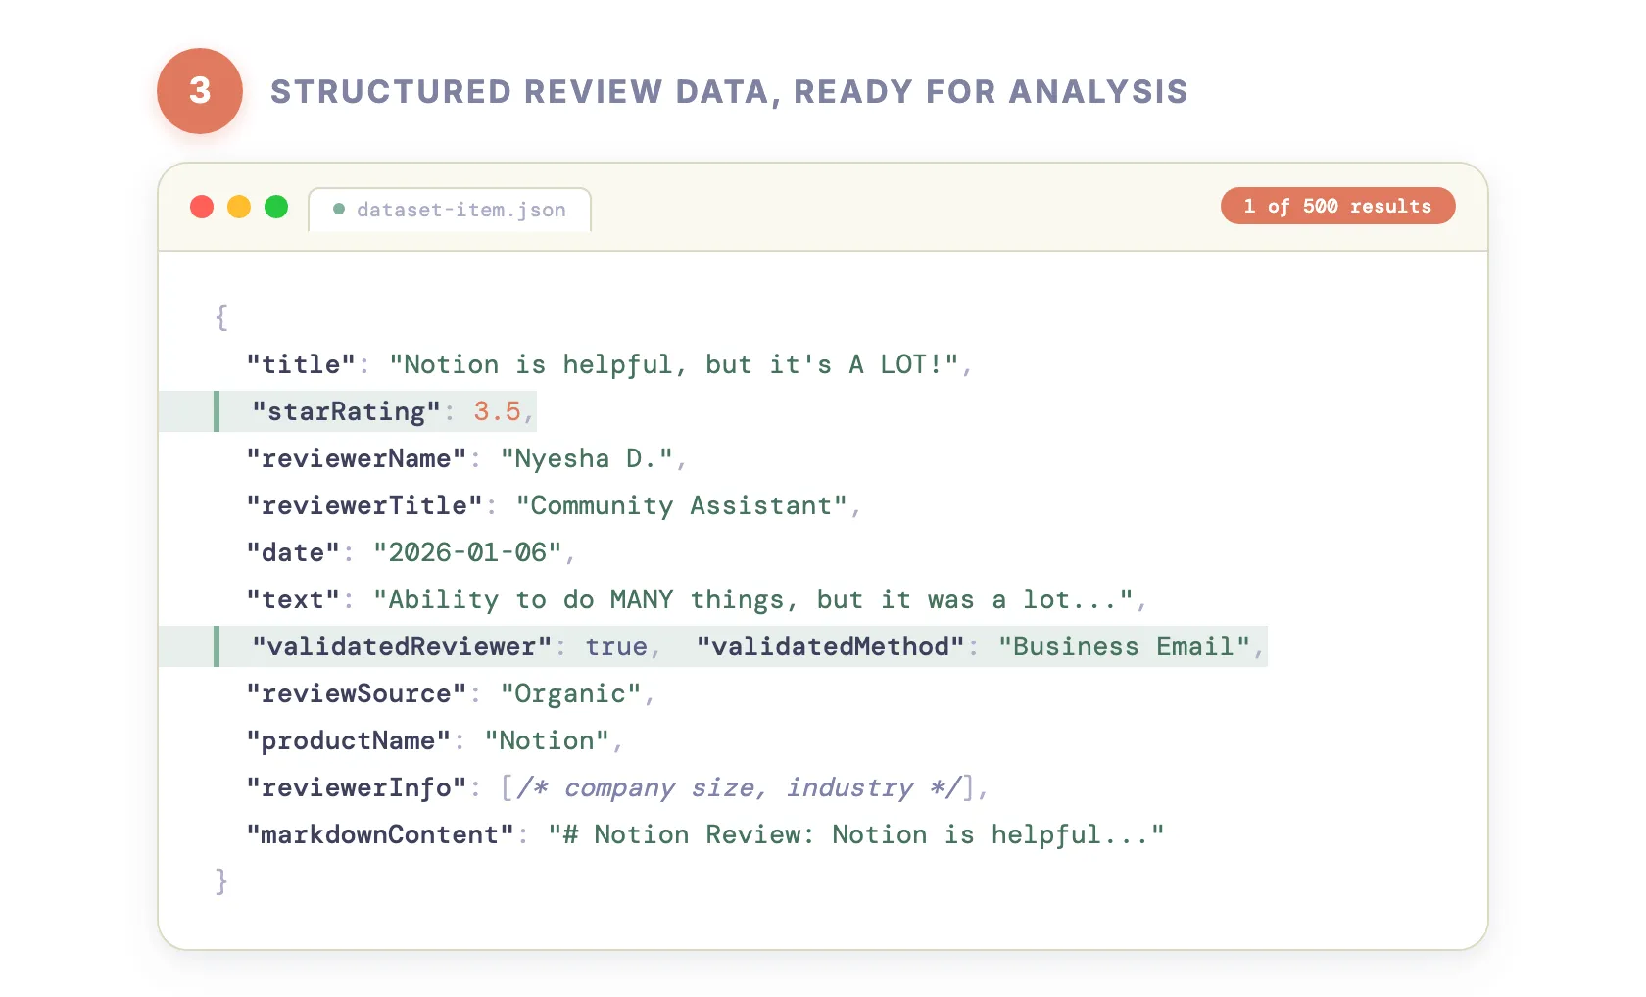Toggle the validatedReviewer true value
1646x997 pixels.
[616, 646]
